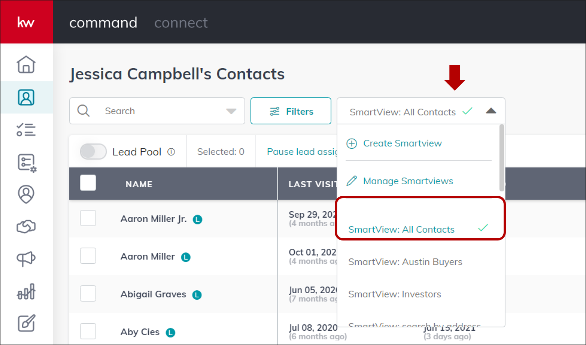Open the Tasks checklist sidebar icon
The height and width of the screenshot is (345, 586).
coord(26,130)
